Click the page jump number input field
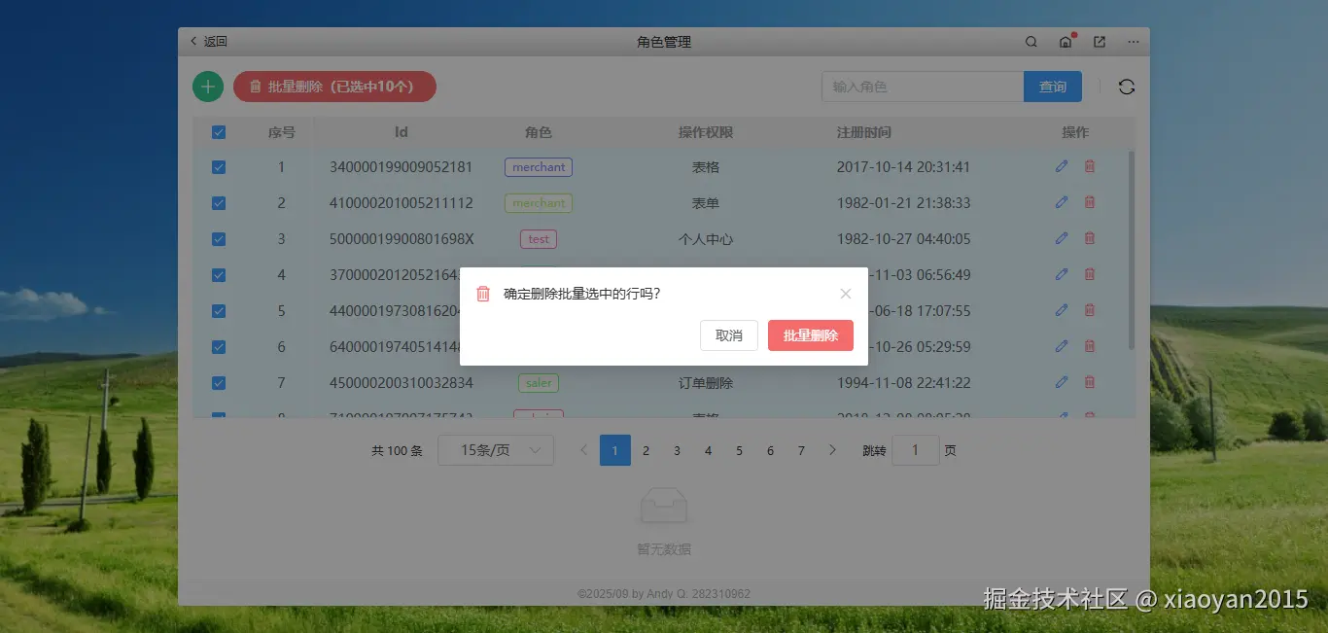 915,450
